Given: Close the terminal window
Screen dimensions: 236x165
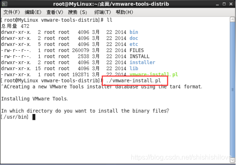Looking at the screenshot, I should point(231,4).
